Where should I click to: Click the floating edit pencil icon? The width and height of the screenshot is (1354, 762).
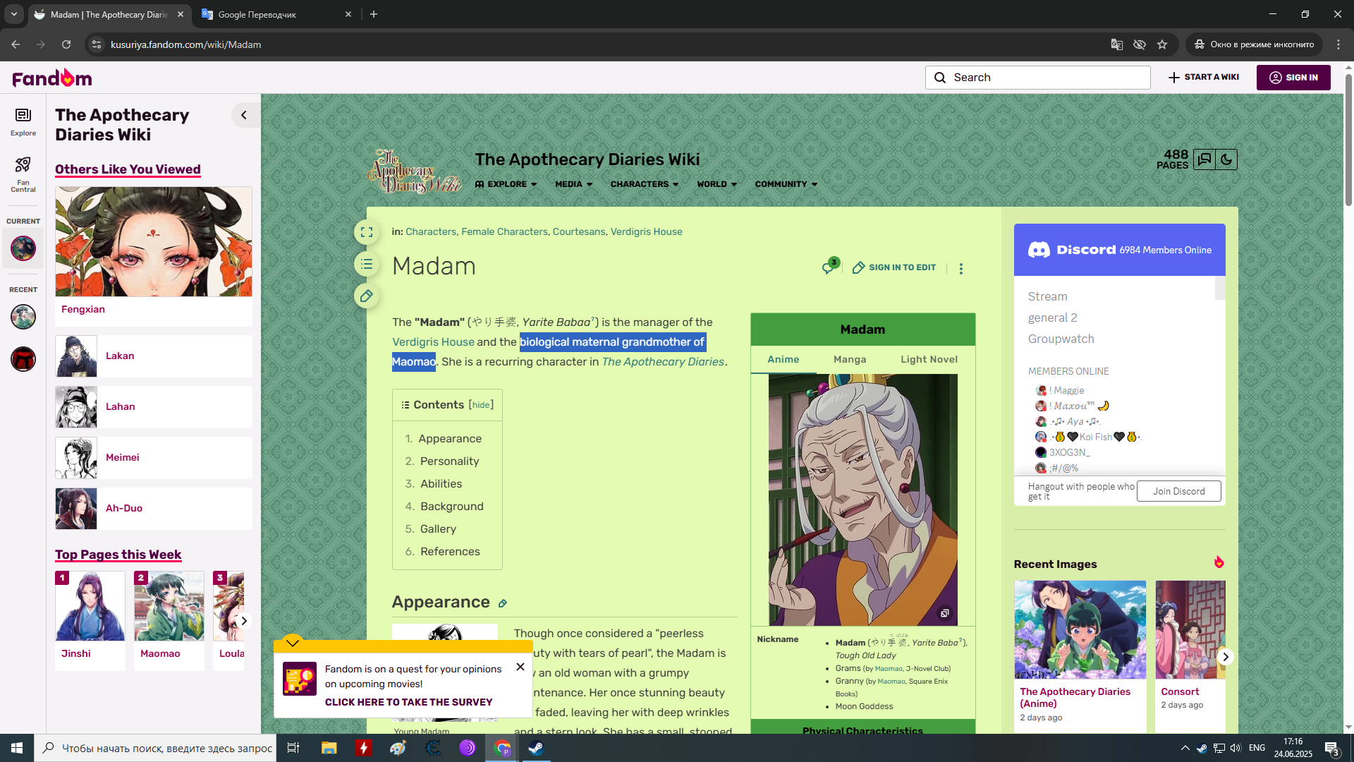point(367,296)
